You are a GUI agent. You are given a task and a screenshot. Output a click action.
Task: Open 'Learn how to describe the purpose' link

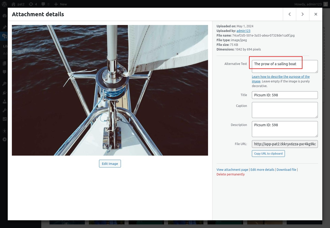pyautogui.click(x=281, y=79)
